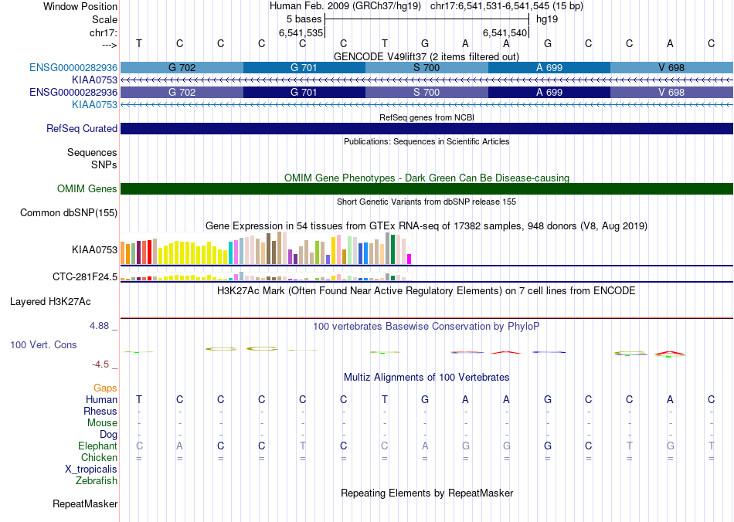The image size is (734, 522).
Task: Open 100 vertebrates Basewise Conservation by PhyloP
Action: (426, 327)
